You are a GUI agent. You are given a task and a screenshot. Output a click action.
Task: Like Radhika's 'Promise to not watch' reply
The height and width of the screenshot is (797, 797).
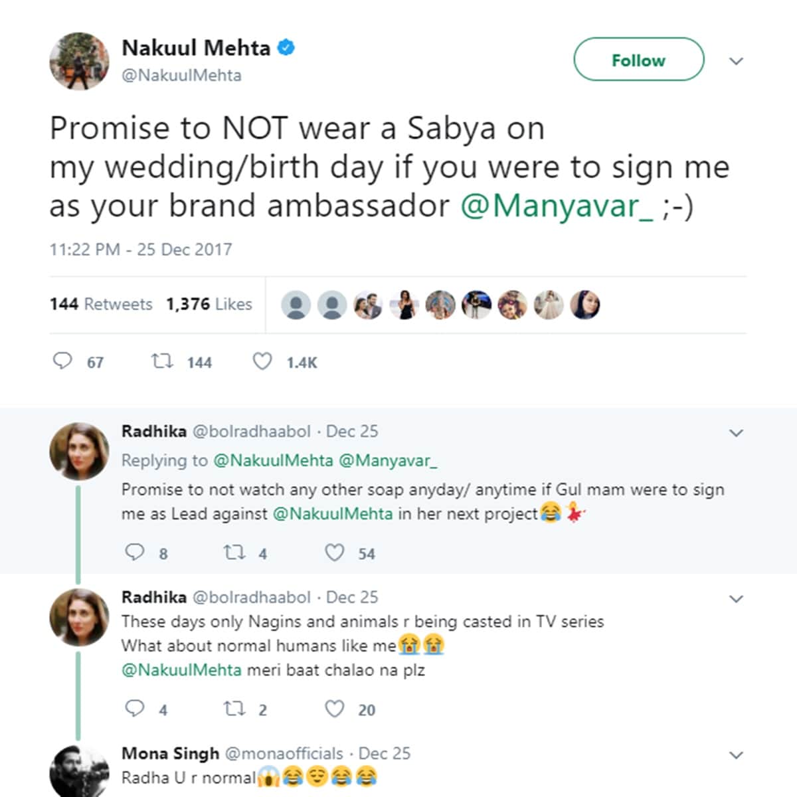pos(334,553)
